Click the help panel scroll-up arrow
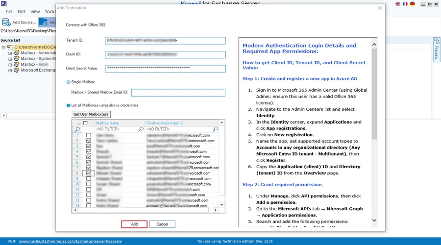 (x=374, y=45)
